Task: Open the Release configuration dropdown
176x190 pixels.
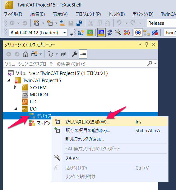Action: (161, 23)
